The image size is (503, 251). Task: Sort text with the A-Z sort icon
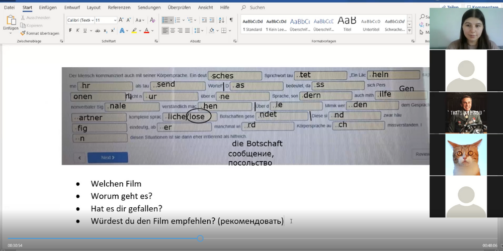221,20
